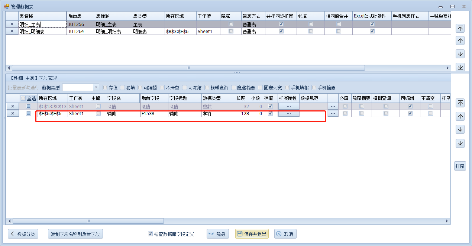The width and height of the screenshot is (472, 246).
Task: Check the 全选 select-all checkbox
Action: [23, 98]
